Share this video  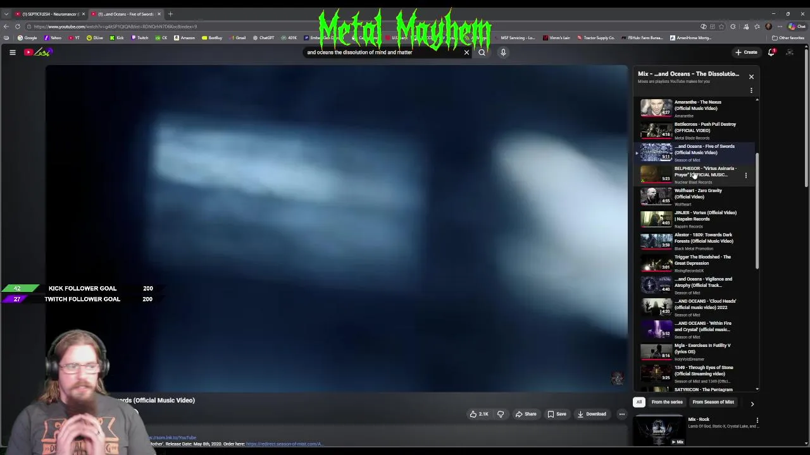coord(526,414)
